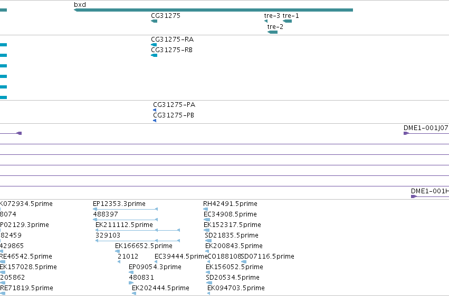The image size is (449, 296).
Task: Select the EP12353.3prime EST feature
Action: click(126, 209)
